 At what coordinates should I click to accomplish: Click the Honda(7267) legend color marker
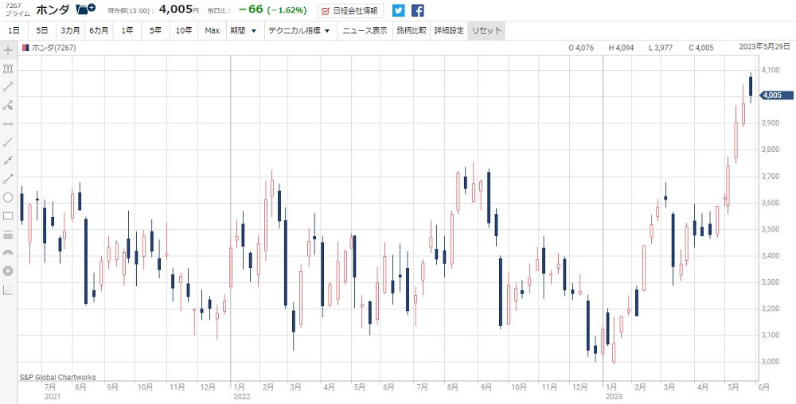coord(26,48)
